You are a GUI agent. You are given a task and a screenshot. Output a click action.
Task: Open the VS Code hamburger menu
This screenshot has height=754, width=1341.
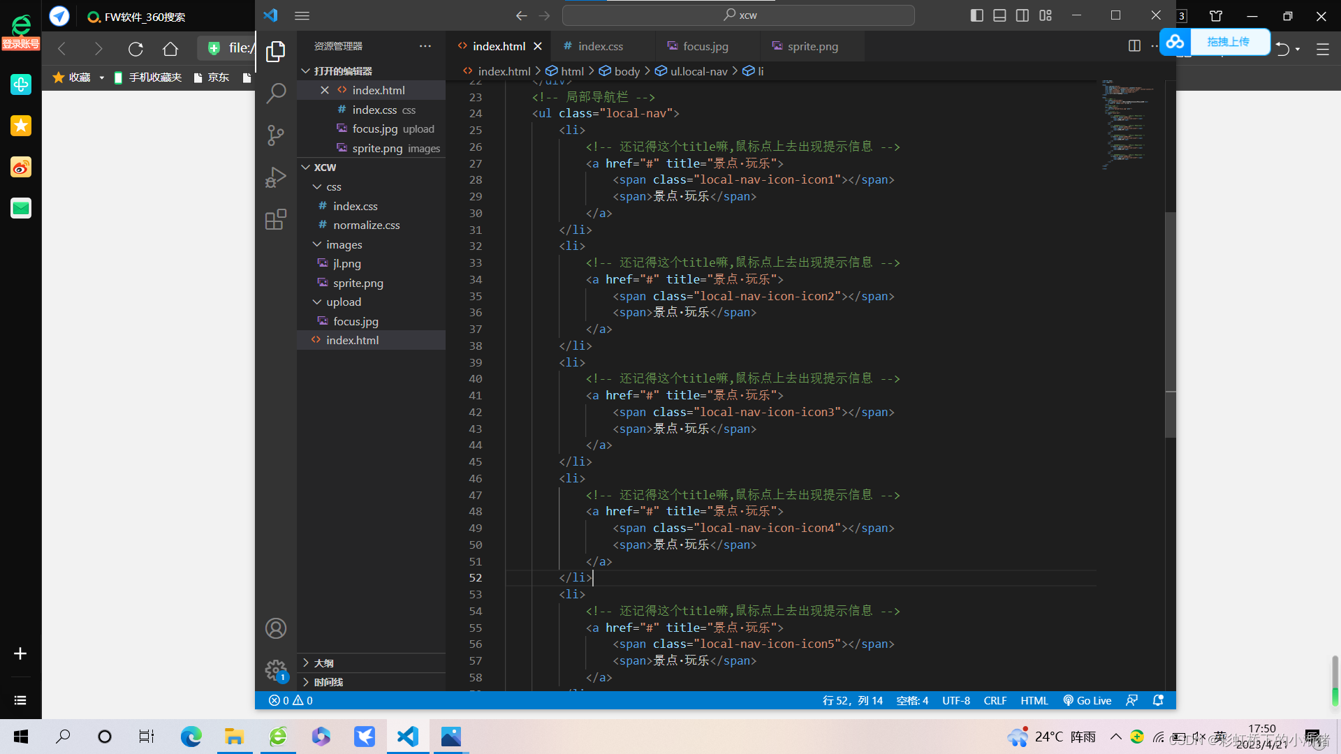click(x=302, y=15)
